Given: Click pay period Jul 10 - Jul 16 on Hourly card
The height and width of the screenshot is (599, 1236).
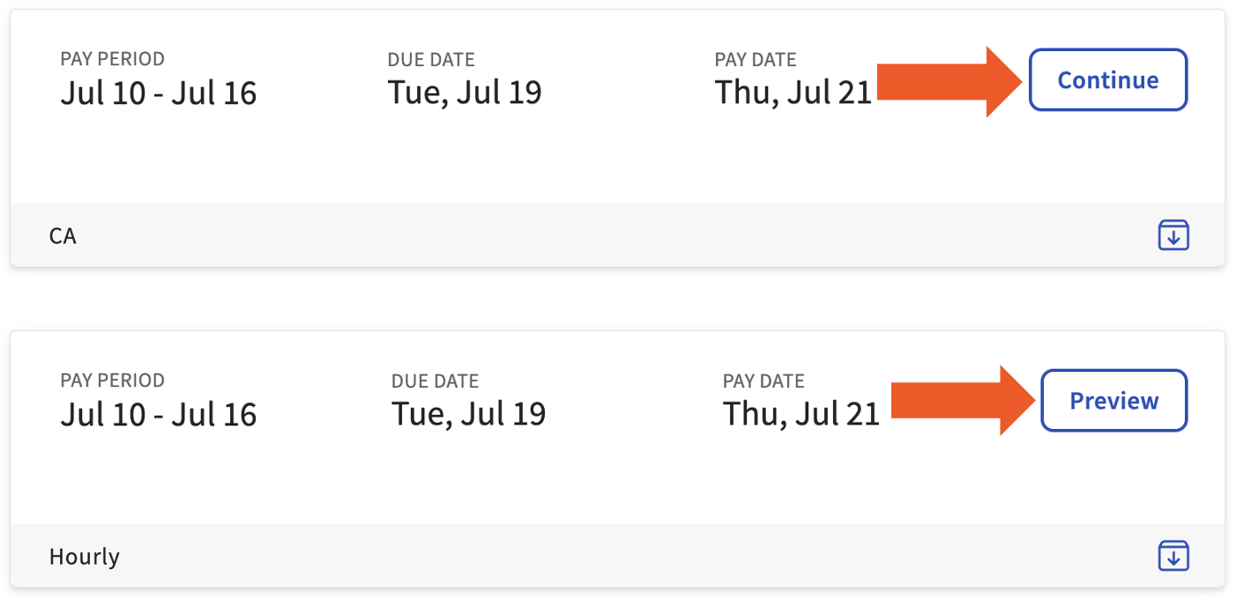Looking at the screenshot, I should point(159,413).
